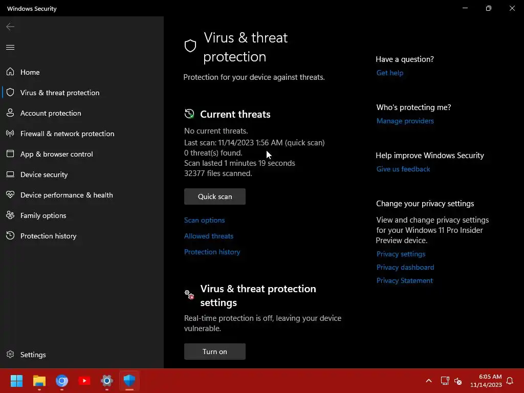Click Protection history link under Current threats

(212, 252)
